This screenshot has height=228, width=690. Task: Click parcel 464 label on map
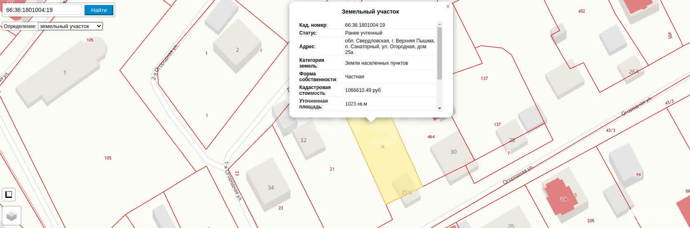point(431,137)
